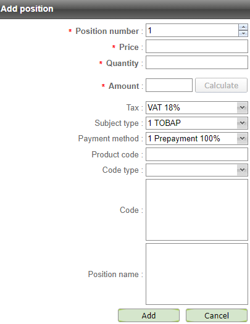Click the Amount input box
250x324 pixels.
[169, 85]
